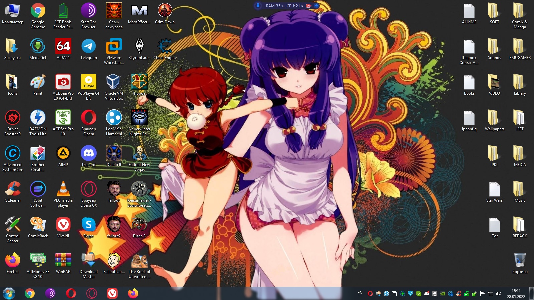The image size is (534, 300).
Task: Open the Driver Booster 9 shortcut
Action: 13,123
